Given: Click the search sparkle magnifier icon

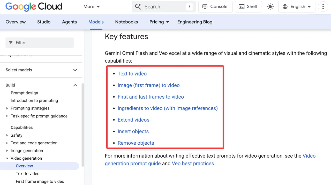Looking at the screenshot, I should pos(138,7).
